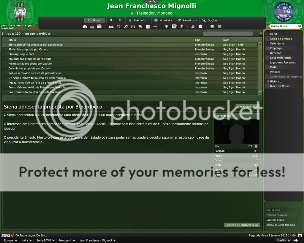Open the binoculars scouting icon
This screenshot has width=304, height=243.
[x=133, y=26]
